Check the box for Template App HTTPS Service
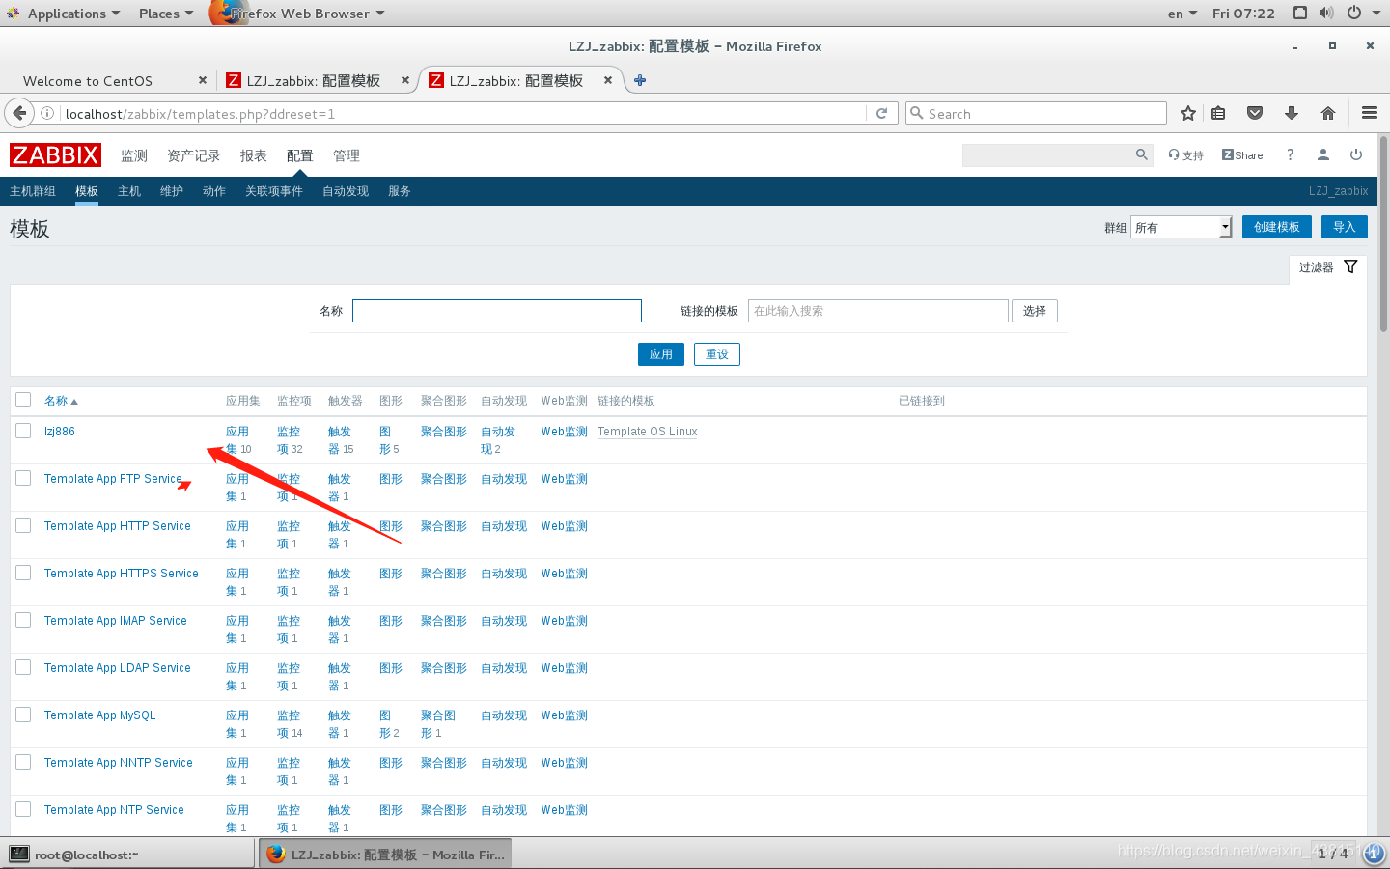The width and height of the screenshot is (1390, 869). pyautogui.click(x=23, y=573)
